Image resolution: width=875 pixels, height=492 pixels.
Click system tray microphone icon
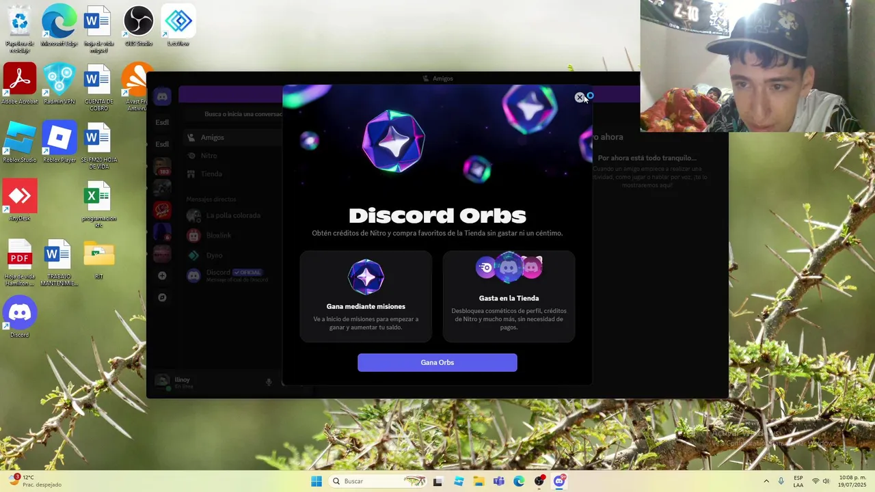pyautogui.click(x=781, y=481)
